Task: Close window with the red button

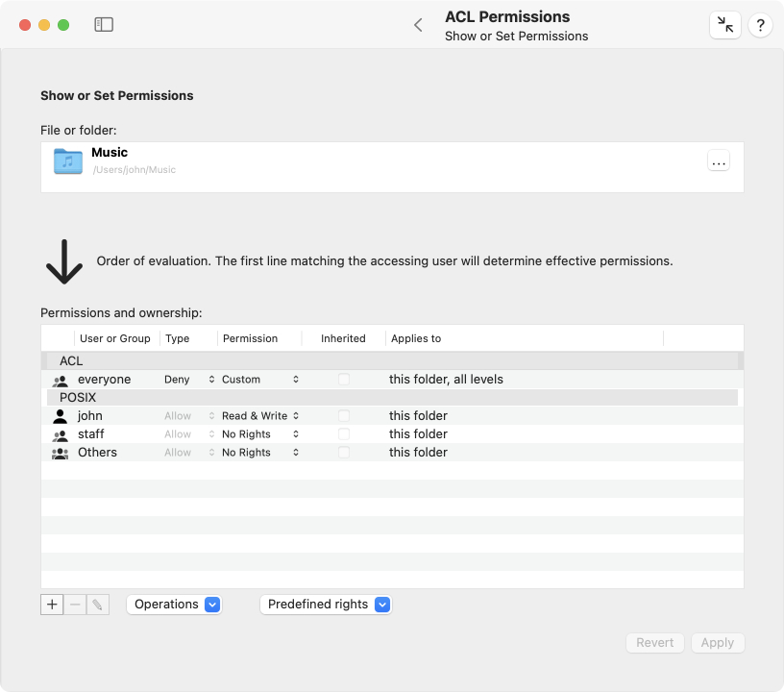Action: [25, 25]
